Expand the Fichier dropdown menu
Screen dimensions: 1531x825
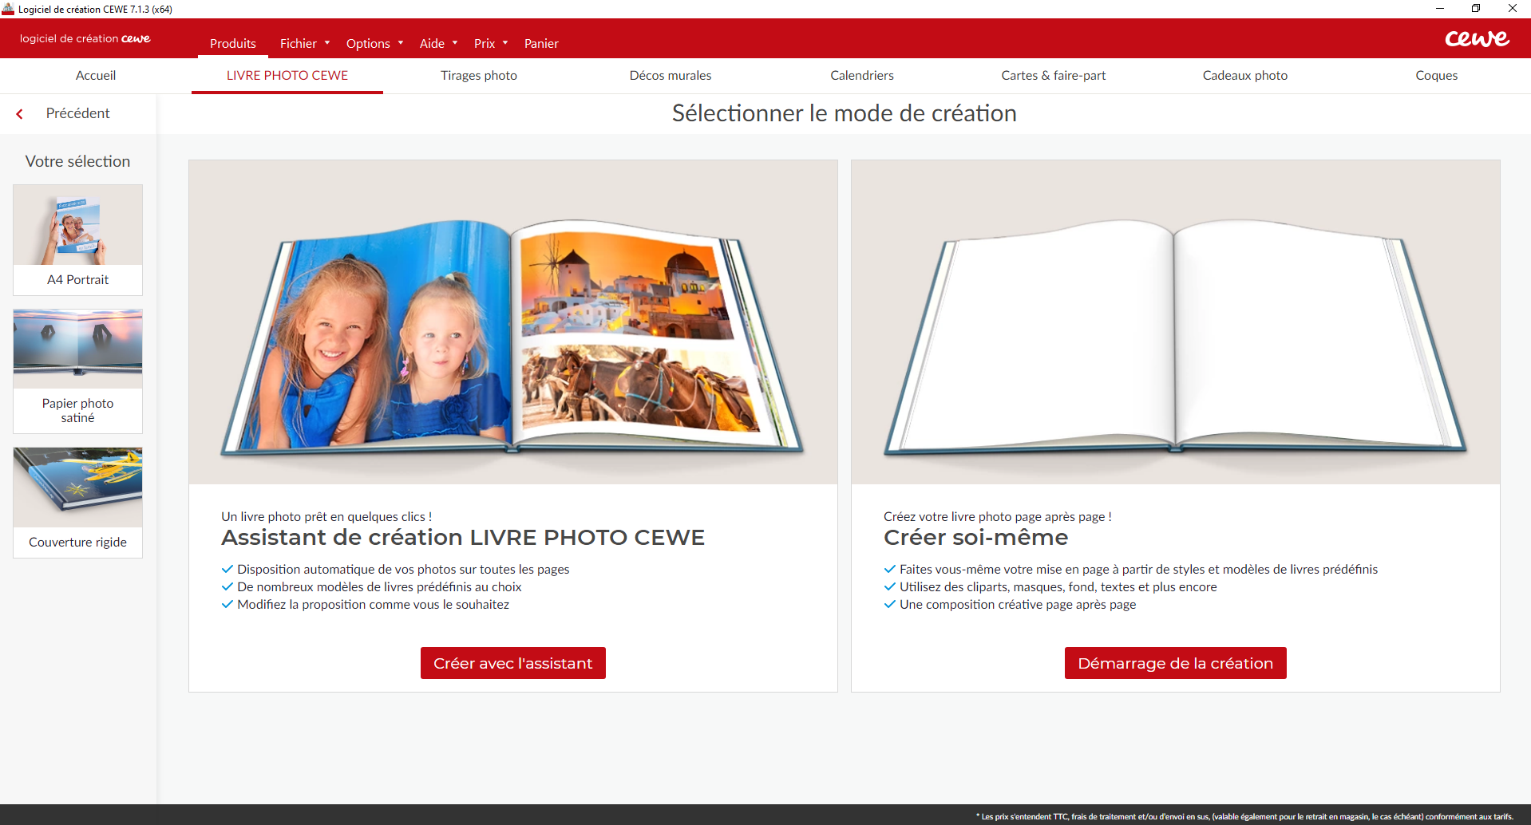tap(299, 43)
